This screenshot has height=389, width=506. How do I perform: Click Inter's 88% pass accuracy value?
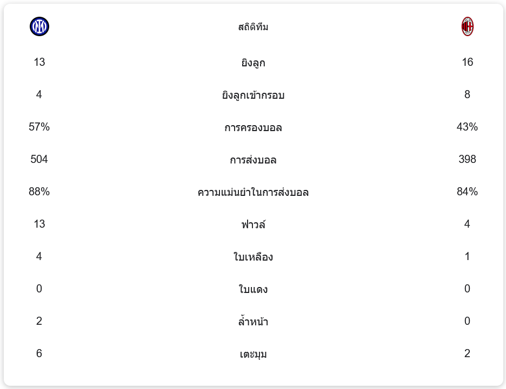(39, 192)
